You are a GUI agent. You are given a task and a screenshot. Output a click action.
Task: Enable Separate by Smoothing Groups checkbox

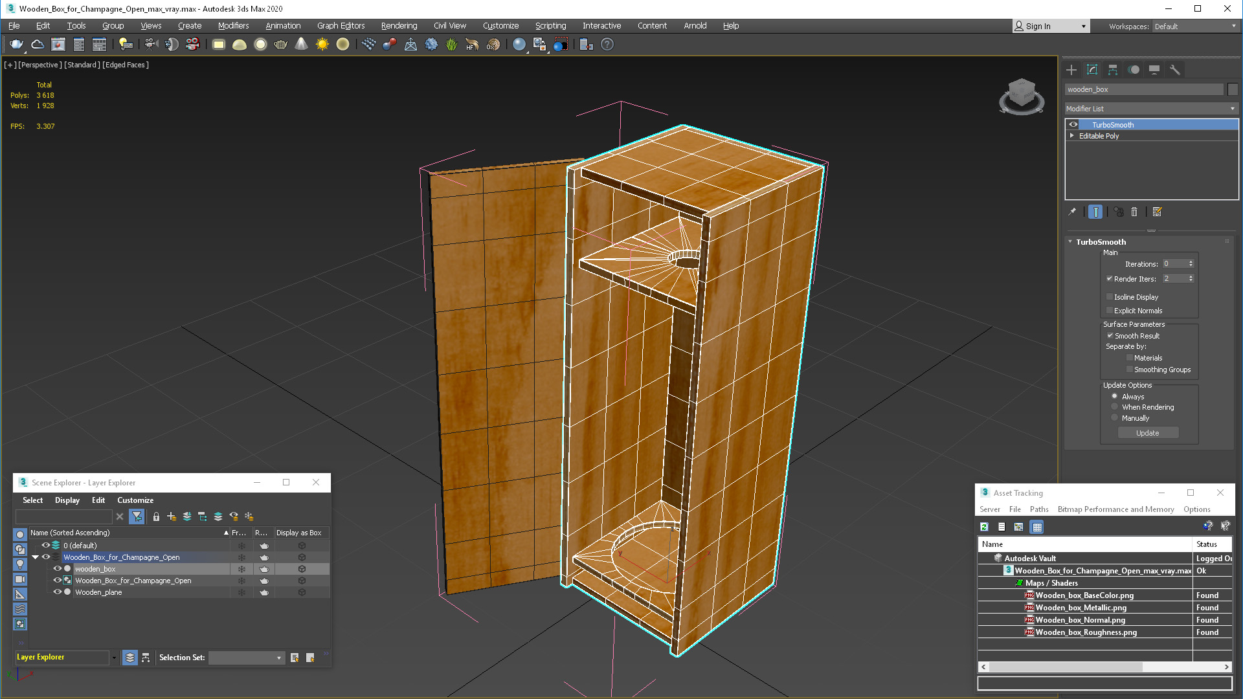click(1130, 370)
